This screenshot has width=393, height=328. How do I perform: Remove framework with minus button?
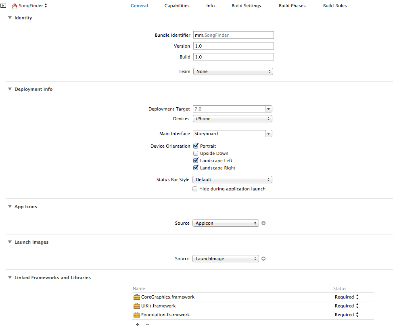(148, 324)
